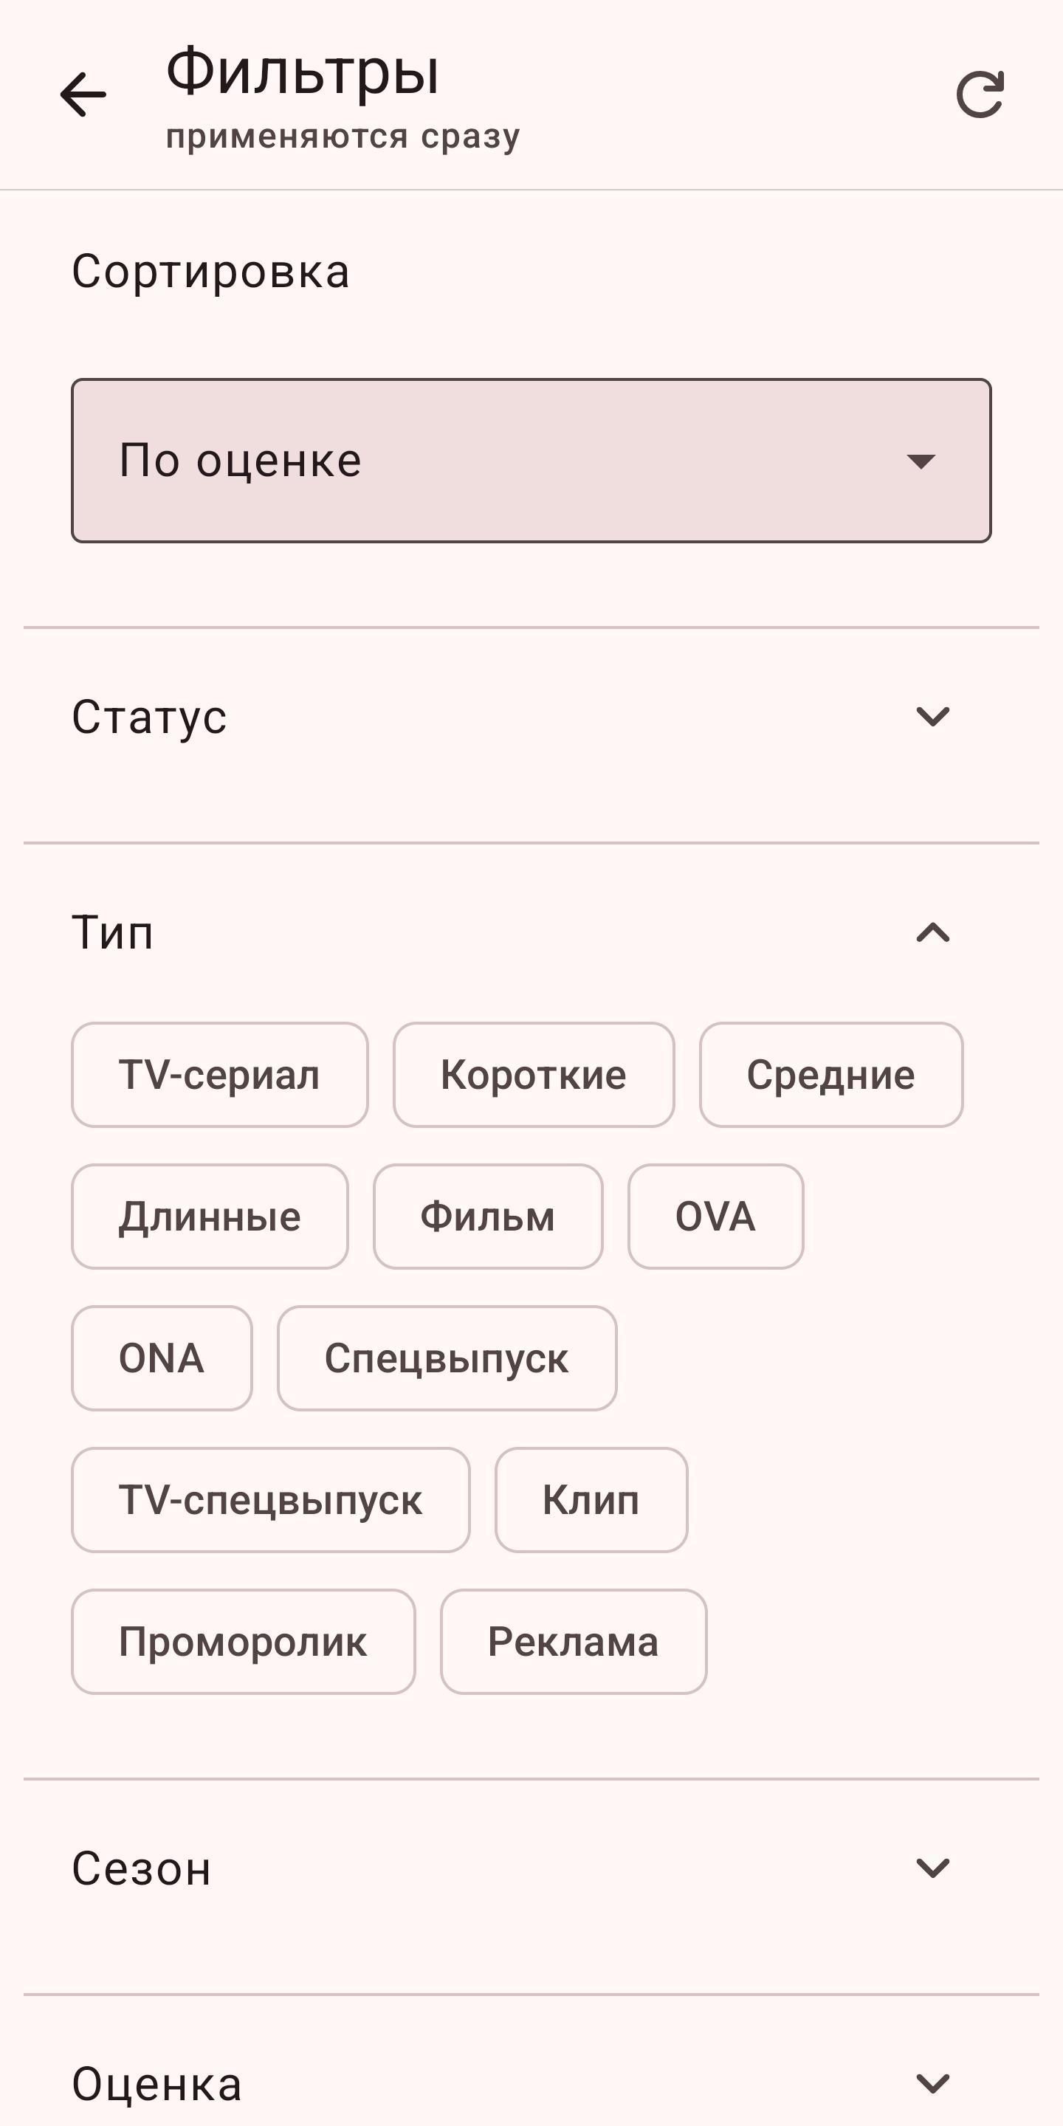Toggle the TV-сериал type chip
The width and height of the screenshot is (1063, 2126).
(x=219, y=1075)
